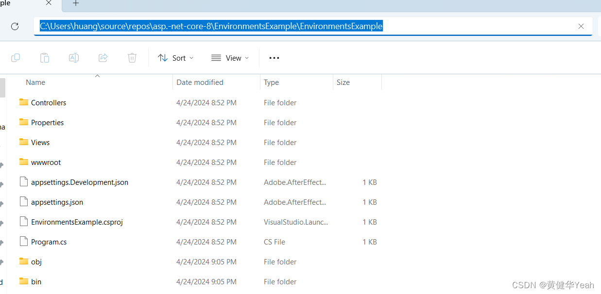This screenshot has width=601, height=294.
Task: Clear the address bar with the X
Action: tap(581, 26)
